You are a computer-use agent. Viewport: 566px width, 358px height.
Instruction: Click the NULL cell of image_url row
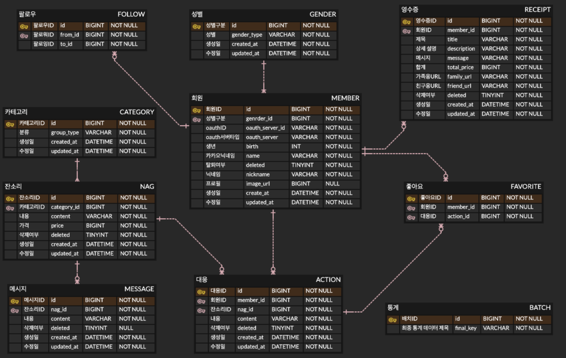(x=332, y=184)
